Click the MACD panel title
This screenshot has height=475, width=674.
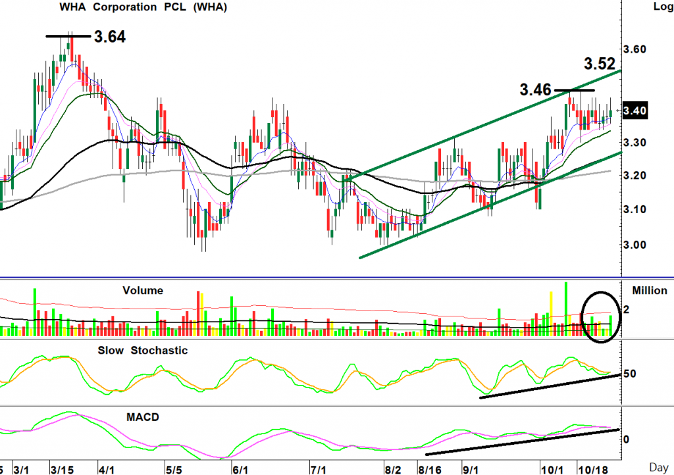click(x=143, y=417)
